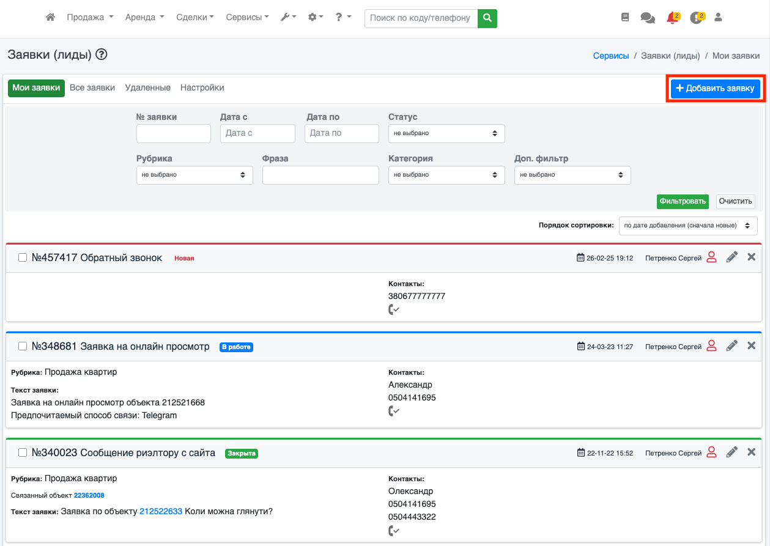Click the user profile icon in navbar
The image size is (770, 546).
(718, 18)
